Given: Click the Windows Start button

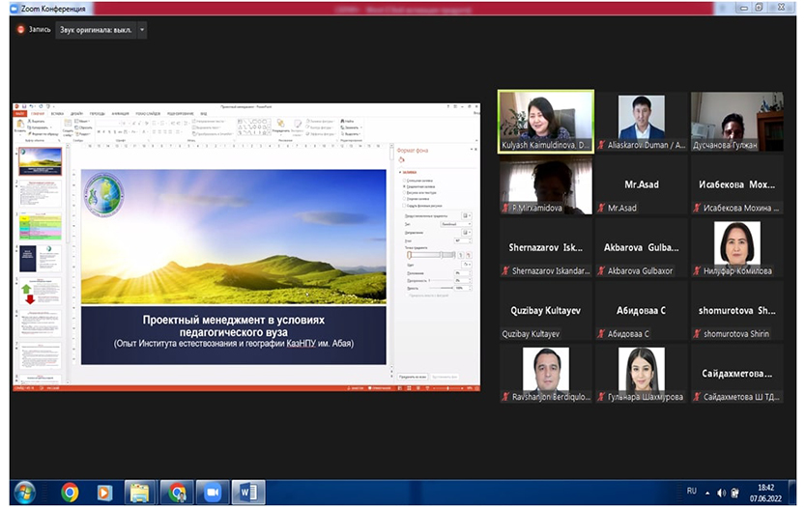Looking at the screenshot, I should click(x=24, y=492).
